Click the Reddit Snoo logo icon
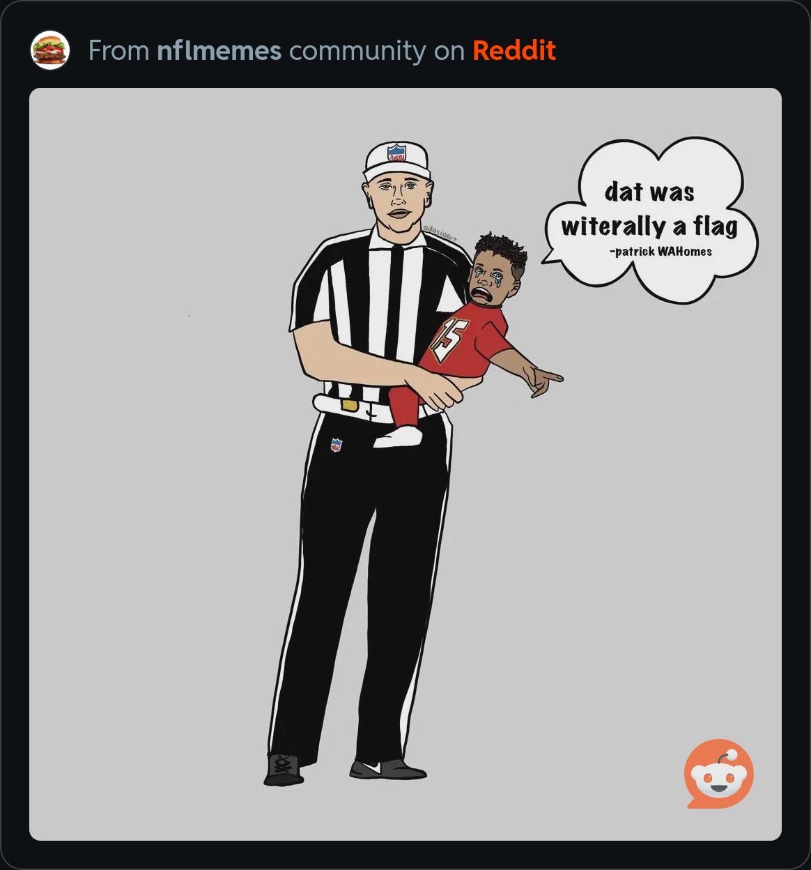This screenshot has height=870, width=811. tap(719, 774)
